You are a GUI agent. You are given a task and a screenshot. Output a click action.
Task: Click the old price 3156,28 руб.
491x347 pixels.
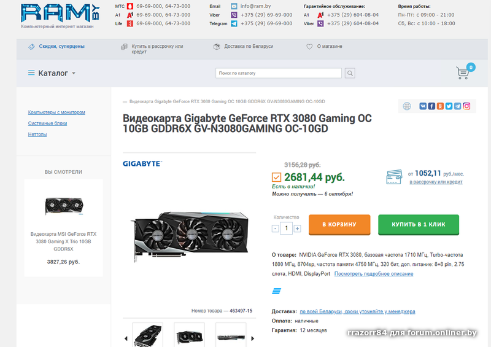302,165
